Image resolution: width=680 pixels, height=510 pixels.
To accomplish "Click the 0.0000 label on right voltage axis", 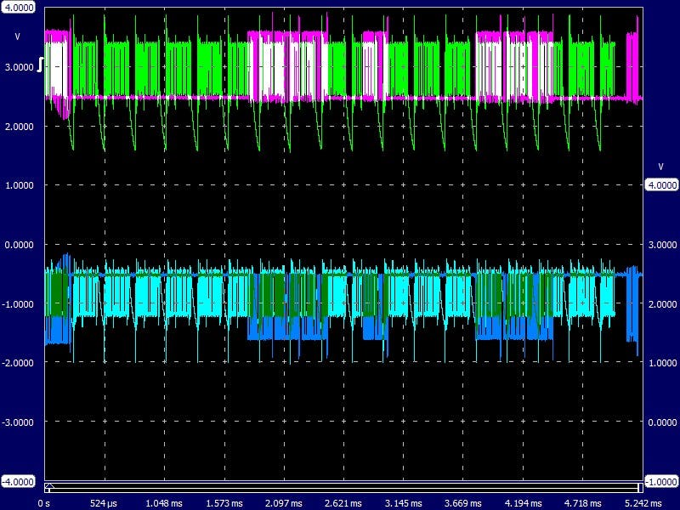I will point(661,422).
